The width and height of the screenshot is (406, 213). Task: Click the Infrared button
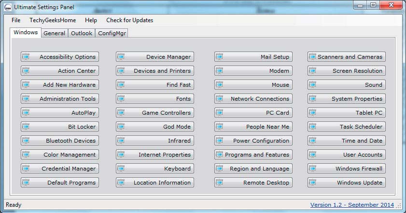(155, 140)
